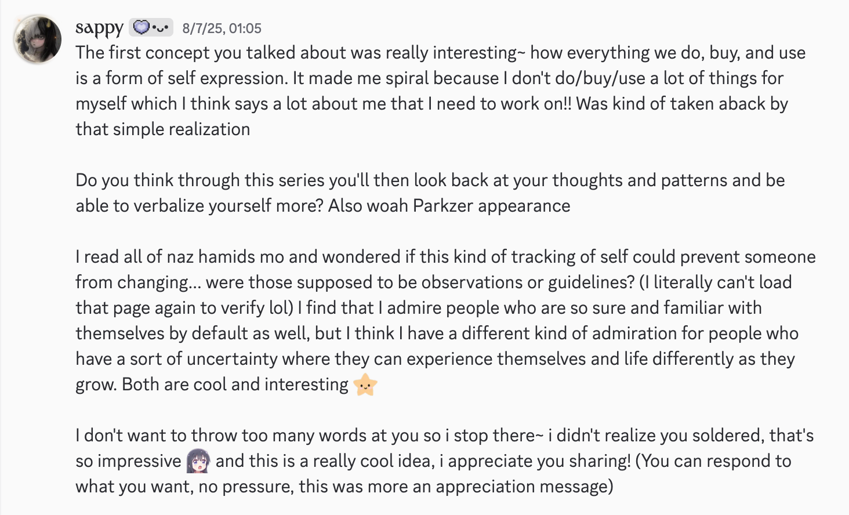Click the line "that simple realization"
The width and height of the screenshot is (849, 515).
click(162, 129)
